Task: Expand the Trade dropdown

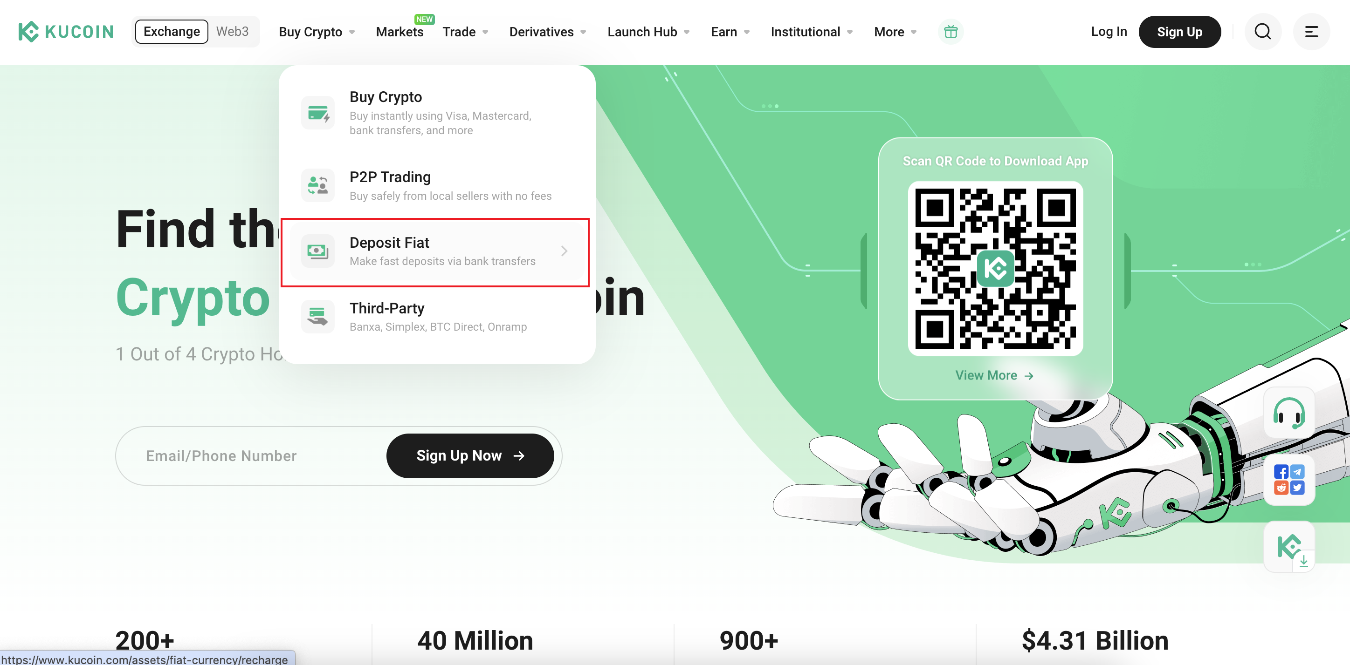Action: 465,32
